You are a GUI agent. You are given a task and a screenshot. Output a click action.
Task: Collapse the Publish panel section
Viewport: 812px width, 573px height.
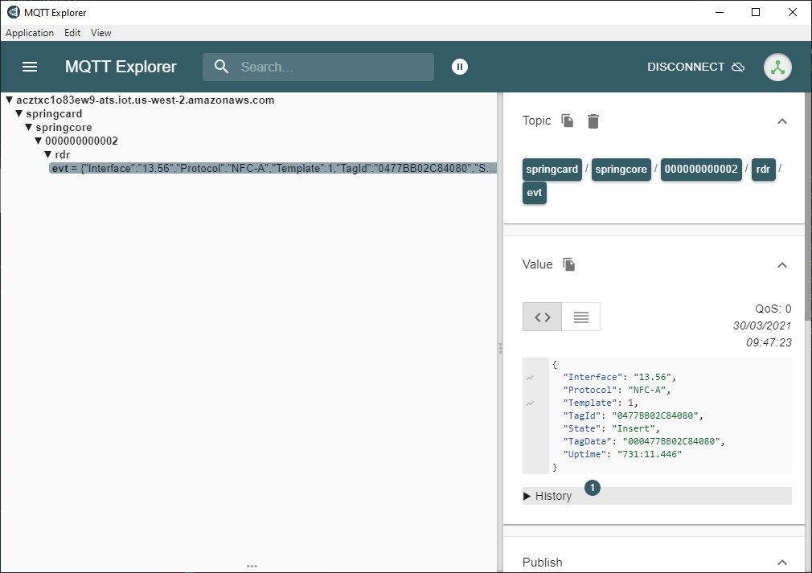(782, 562)
